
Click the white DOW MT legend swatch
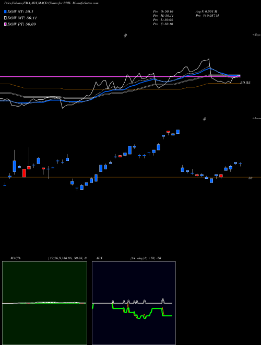point(5,18)
